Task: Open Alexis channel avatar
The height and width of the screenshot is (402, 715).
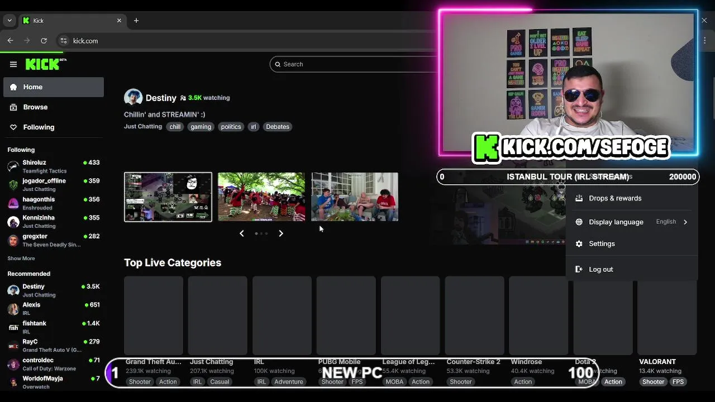Action: (x=13, y=309)
